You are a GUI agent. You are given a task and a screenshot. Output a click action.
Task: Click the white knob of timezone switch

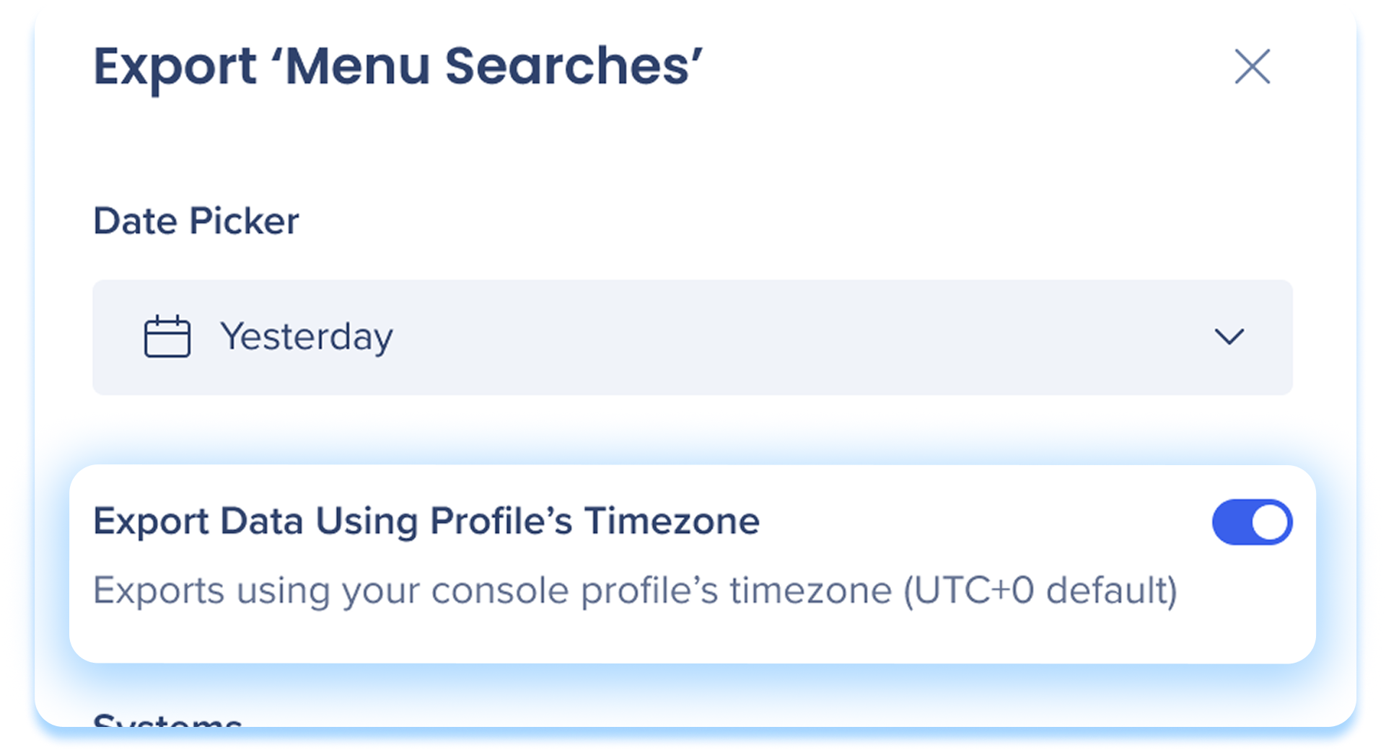coord(1271,522)
